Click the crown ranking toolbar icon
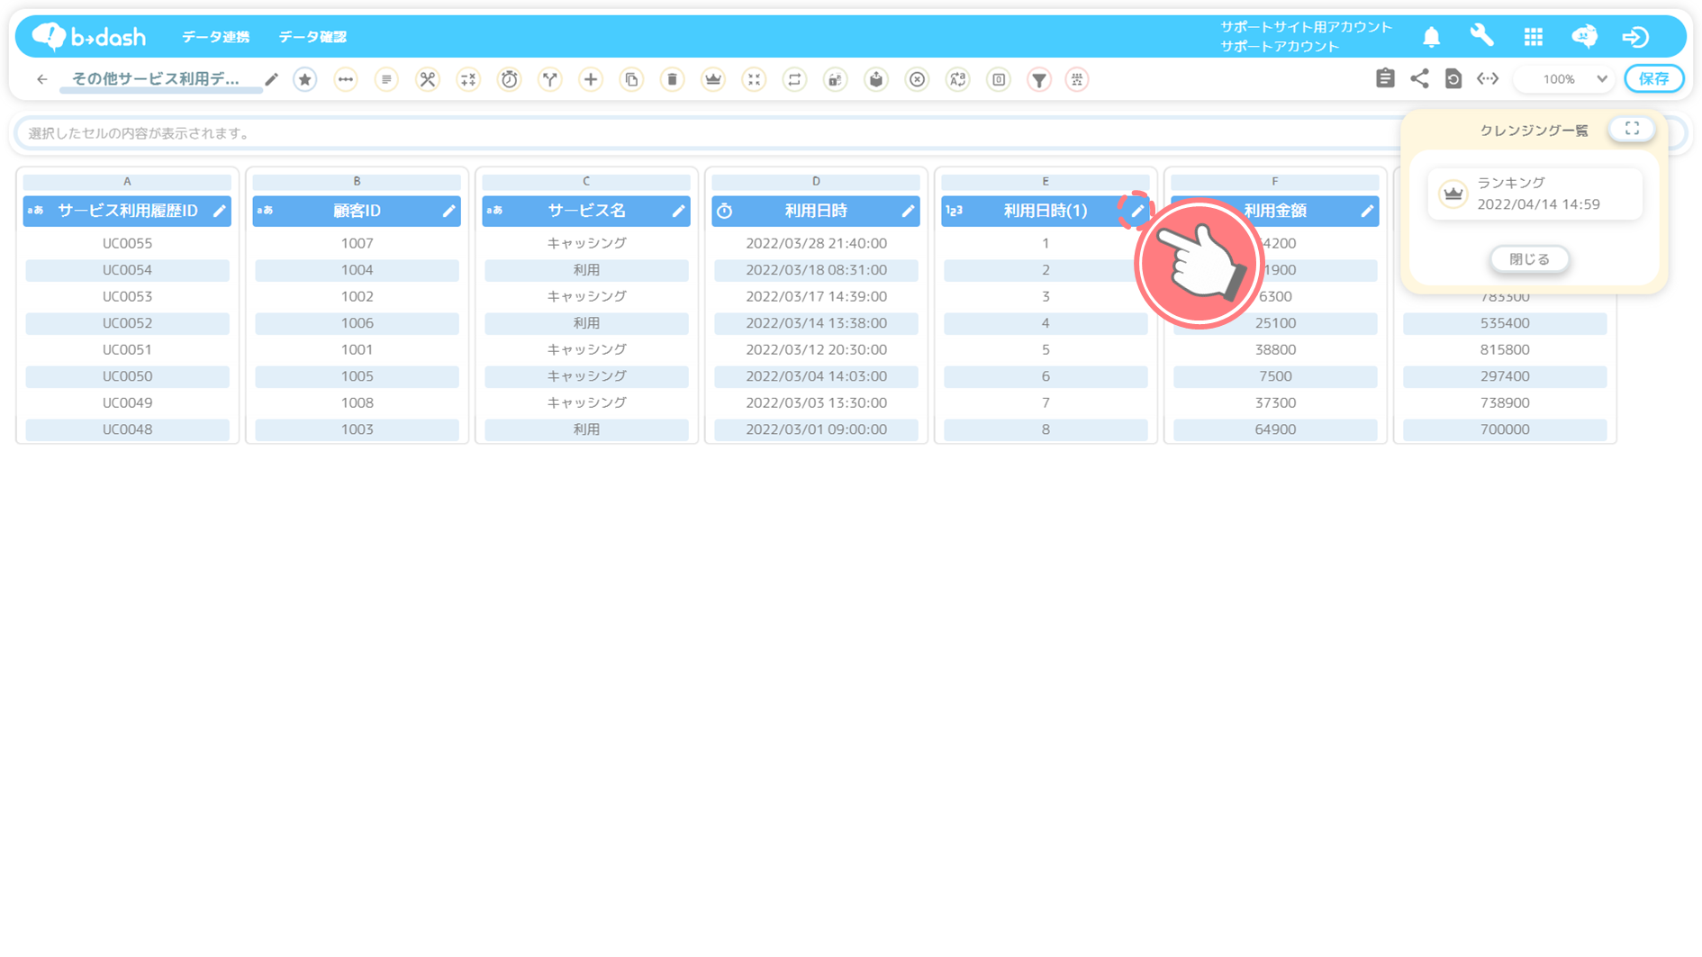The width and height of the screenshot is (1702, 957). (x=713, y=79)
